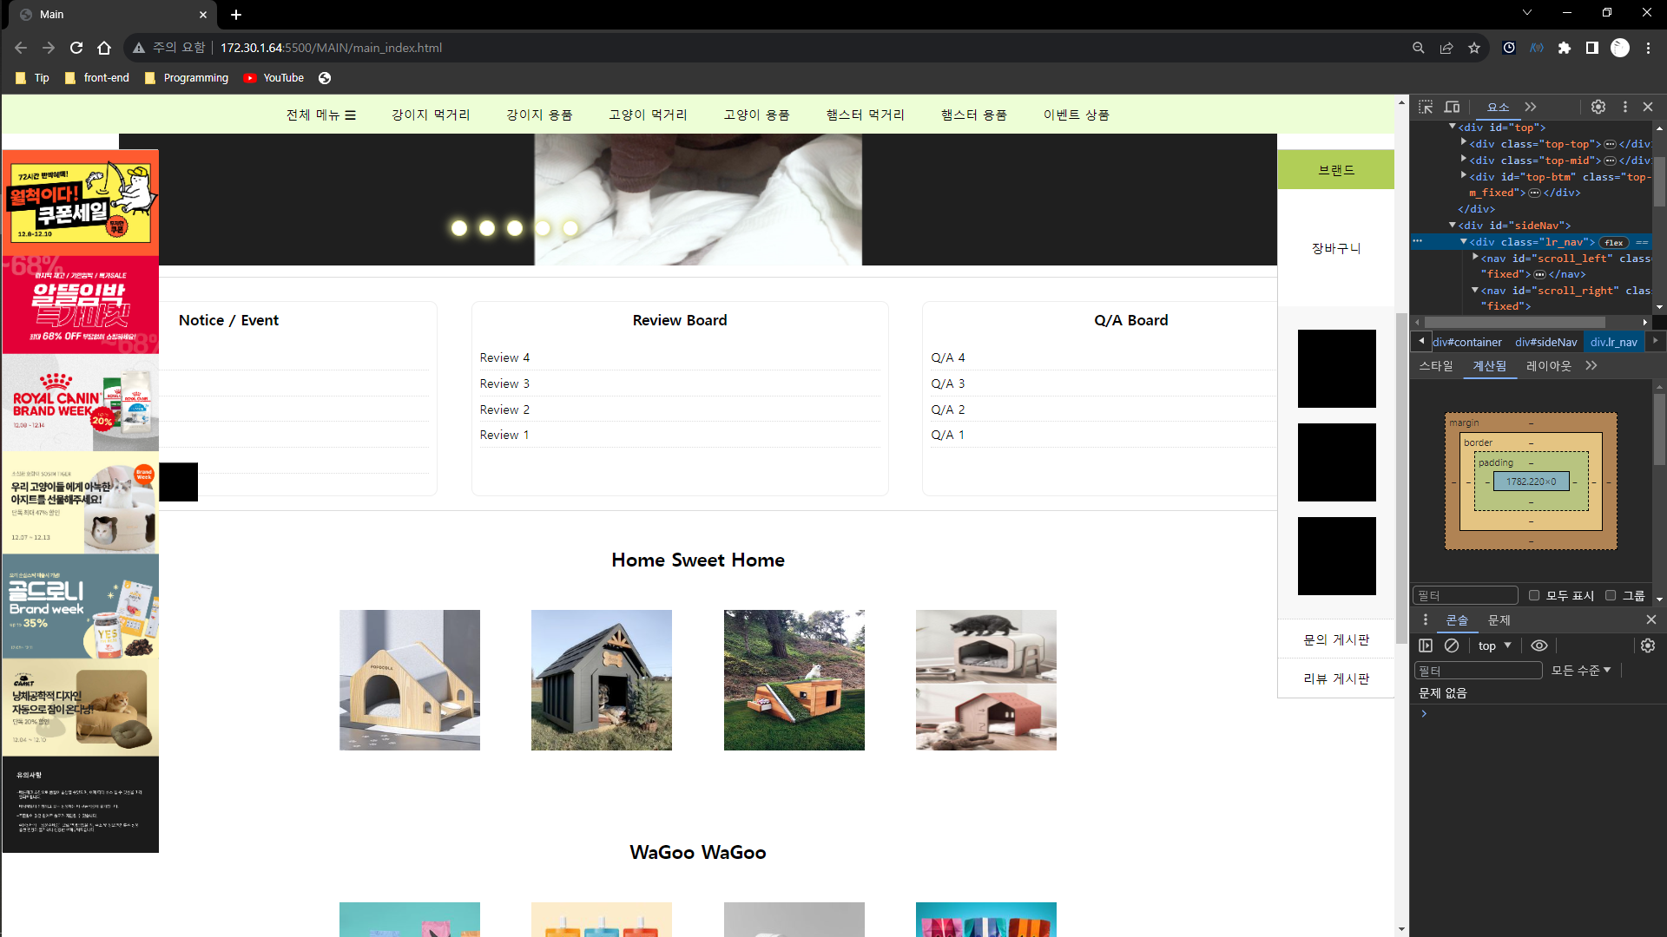The width and height of the screenshot is (1667, 937).
Task: Select the third carousel dot indicator
Action: [515, 228]
